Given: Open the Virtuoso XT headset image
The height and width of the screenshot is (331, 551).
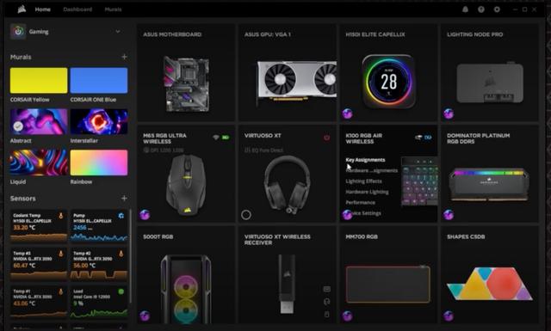Looking at the screenshot, I should [288, 185].
